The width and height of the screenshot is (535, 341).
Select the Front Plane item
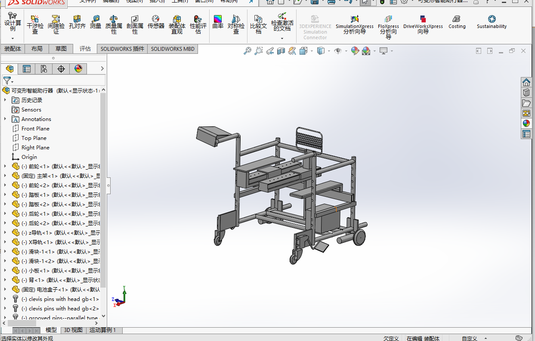(x=35, y=128)
